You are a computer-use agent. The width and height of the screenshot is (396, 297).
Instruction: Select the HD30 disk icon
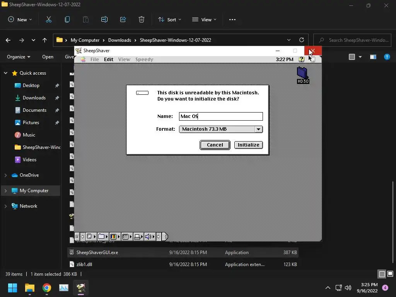302,75
